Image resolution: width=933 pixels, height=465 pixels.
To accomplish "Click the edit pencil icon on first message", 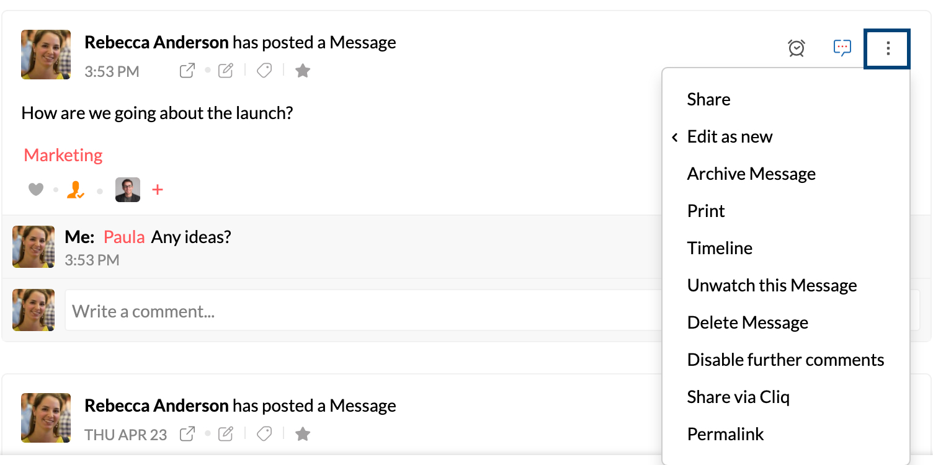I will tap(226, 71).
